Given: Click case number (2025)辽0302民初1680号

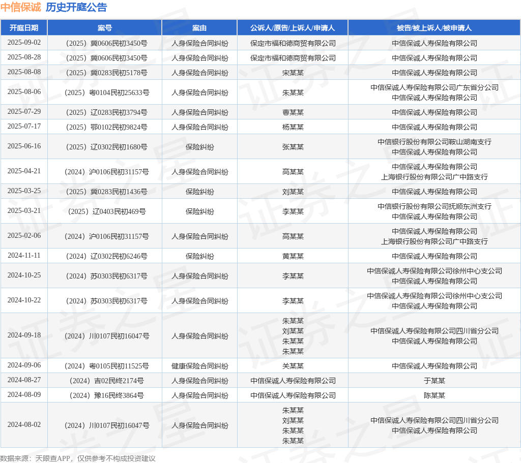Looking at the screenshot, I should tap(107, 147).
